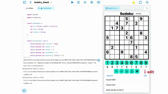Tap the eraser button
Screen dimensions: 168x94
pos(137,71)
